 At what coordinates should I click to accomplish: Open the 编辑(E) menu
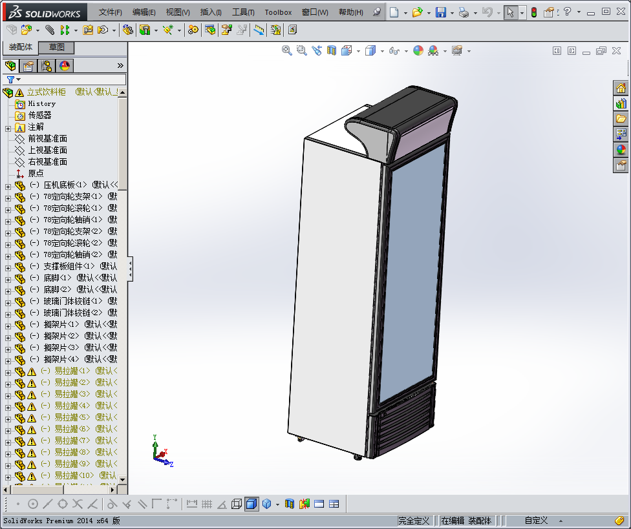[144, 12]
